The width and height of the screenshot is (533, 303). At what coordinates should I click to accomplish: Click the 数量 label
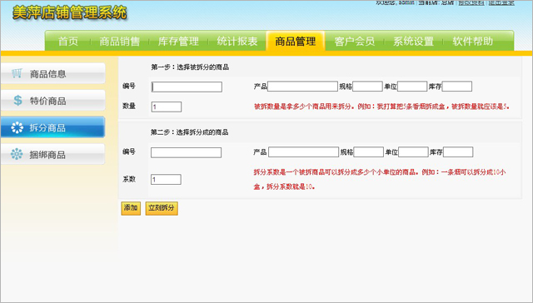coord(129,106)
